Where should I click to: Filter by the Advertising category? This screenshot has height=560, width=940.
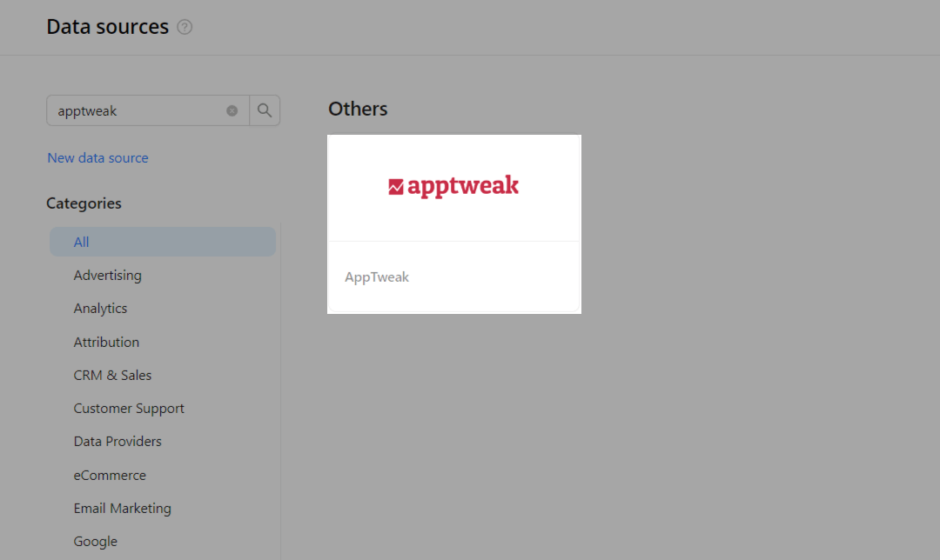pyautogui.click(x=108, y=275)
